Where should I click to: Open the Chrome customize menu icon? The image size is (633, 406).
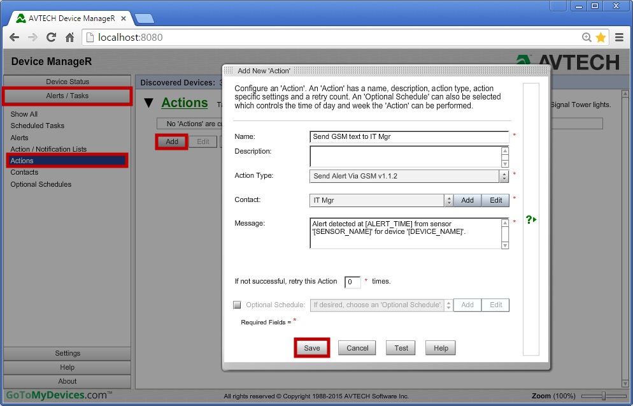(618, 37)
